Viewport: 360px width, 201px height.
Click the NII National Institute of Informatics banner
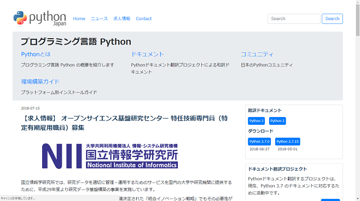[110, 156]
